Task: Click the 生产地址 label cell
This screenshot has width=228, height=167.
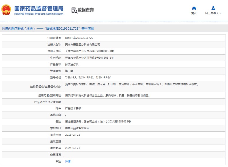Action: pos(33,58)
